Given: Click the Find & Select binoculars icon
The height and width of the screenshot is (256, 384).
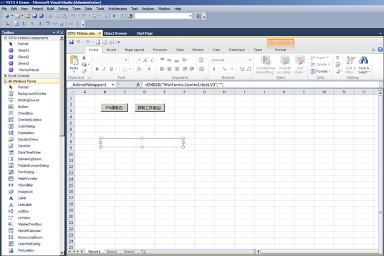Looking at the screenshot, I should tap(364, 60).
